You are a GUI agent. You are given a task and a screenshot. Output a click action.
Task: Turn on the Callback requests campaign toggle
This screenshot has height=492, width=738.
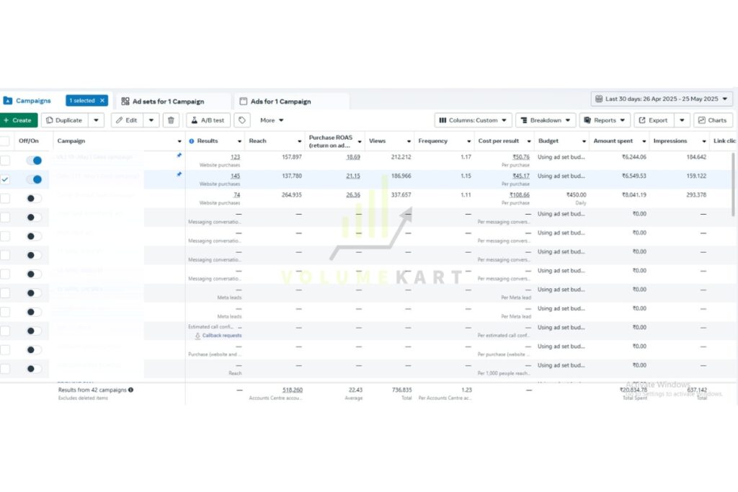pos(34,331)
